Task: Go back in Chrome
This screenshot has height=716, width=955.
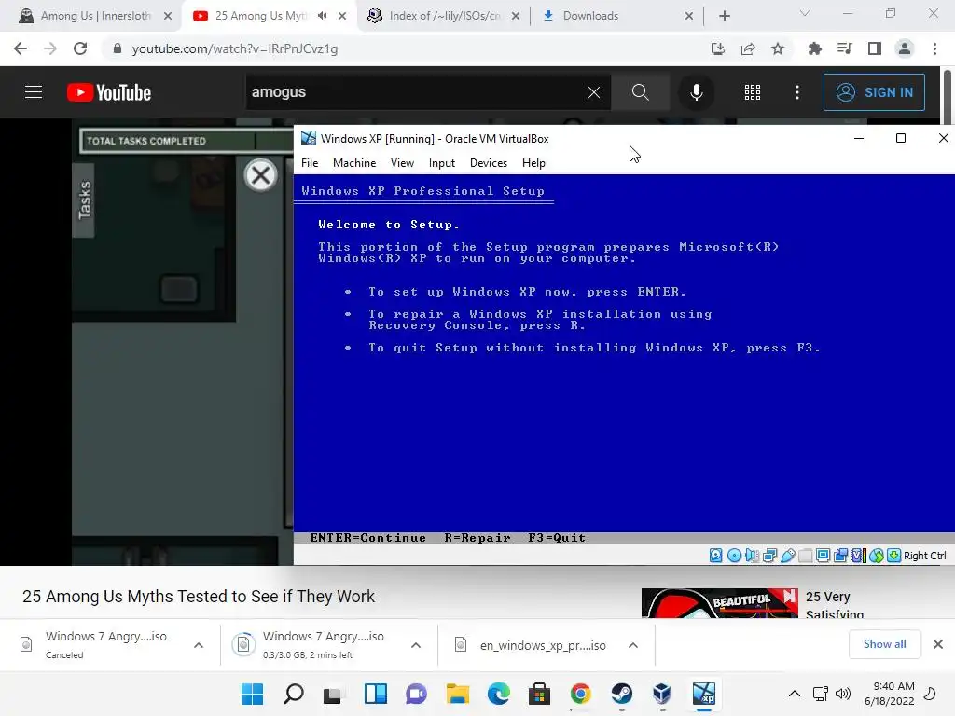Action: pos(21,48)
